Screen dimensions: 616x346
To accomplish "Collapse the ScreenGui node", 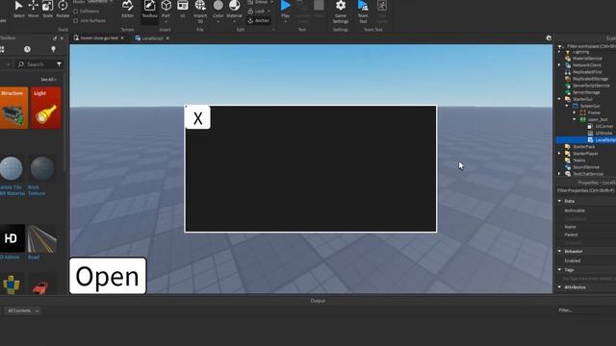I will 567,106.
